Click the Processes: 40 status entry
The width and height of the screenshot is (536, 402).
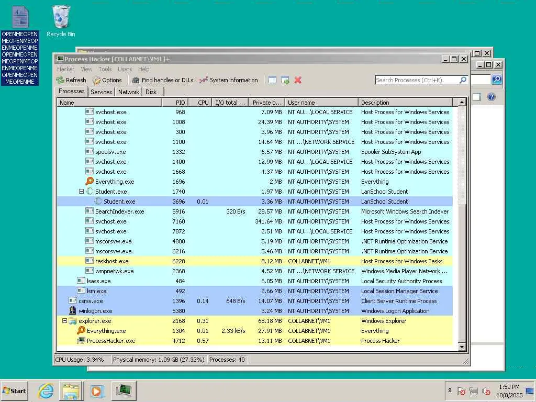(x=227, y=360)
